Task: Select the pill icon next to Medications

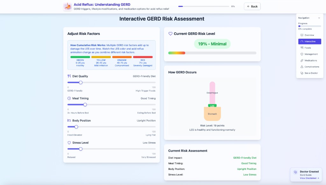Action: [x=301, y=60]
